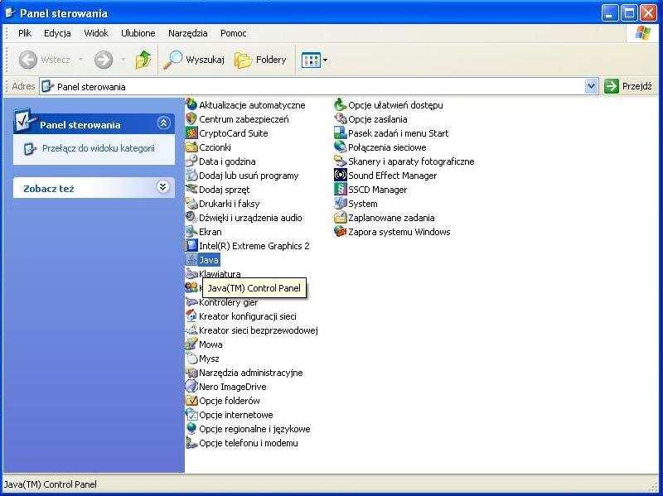Select the Kreator konfiguracji sieci icon
Screen dimensions: 663x496
point(191,316)
